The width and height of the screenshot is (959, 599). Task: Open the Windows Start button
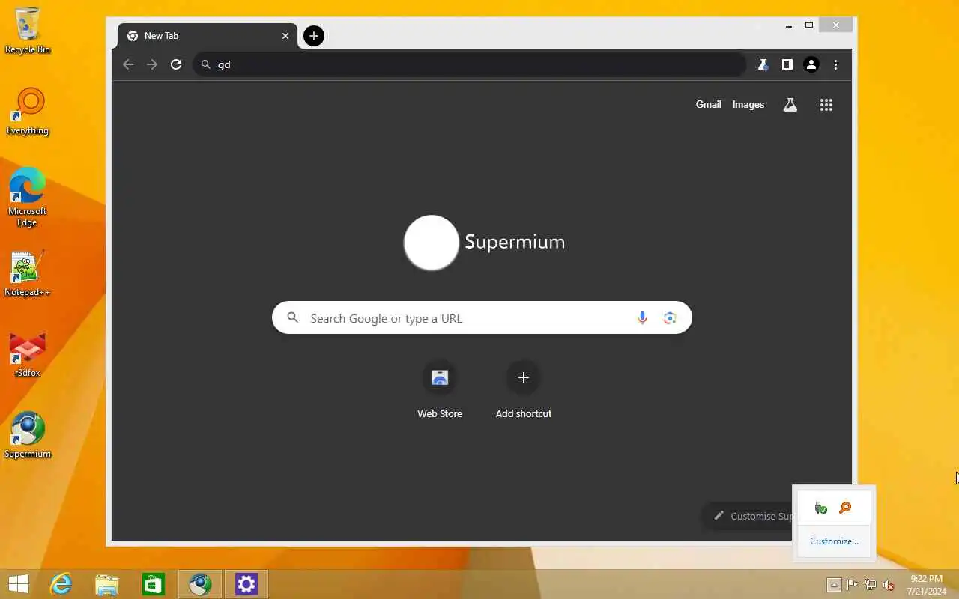click(18, 584)
